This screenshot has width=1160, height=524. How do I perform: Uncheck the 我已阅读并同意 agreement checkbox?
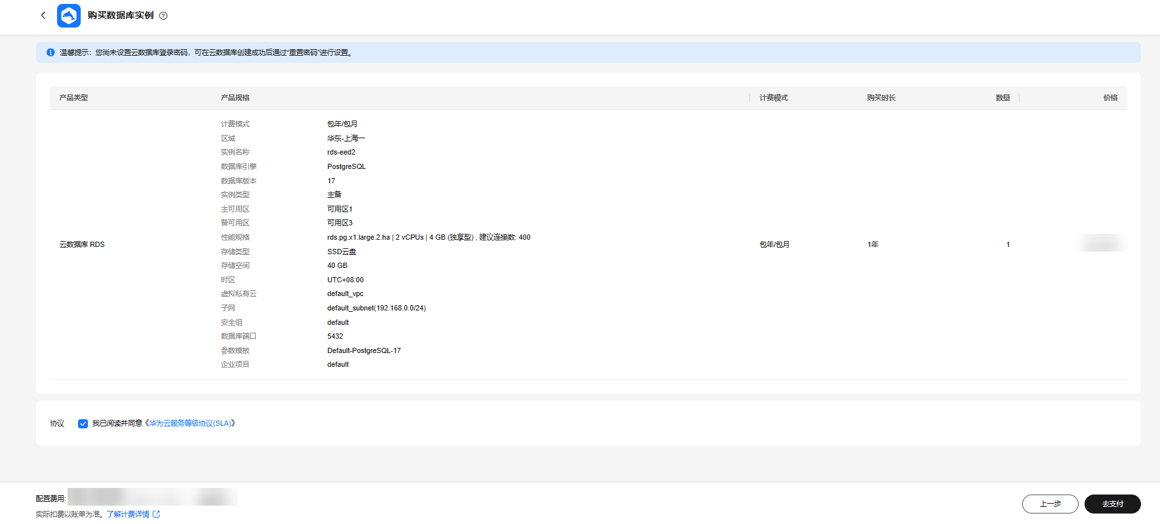83,424
